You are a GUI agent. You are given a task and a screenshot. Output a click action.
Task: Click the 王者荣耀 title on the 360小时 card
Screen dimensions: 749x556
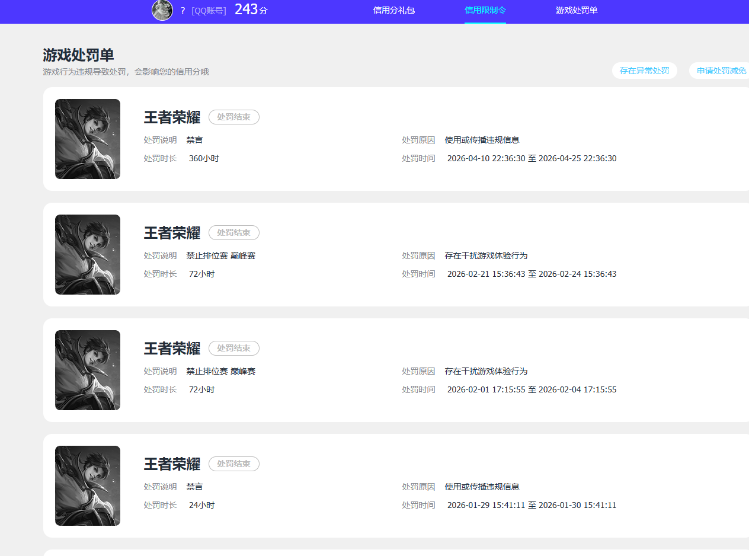(x=172, y=117)
